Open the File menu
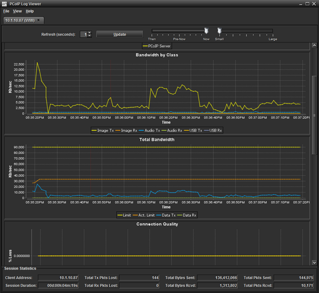Viewport: 319px width, 293px height. tap(6, 11)
